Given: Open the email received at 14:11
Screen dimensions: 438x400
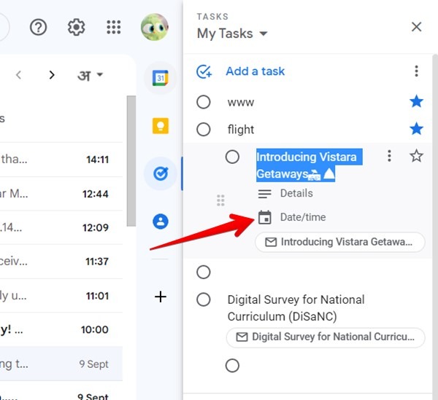Looking at the screenshot, I should click(x=61, y=160).
